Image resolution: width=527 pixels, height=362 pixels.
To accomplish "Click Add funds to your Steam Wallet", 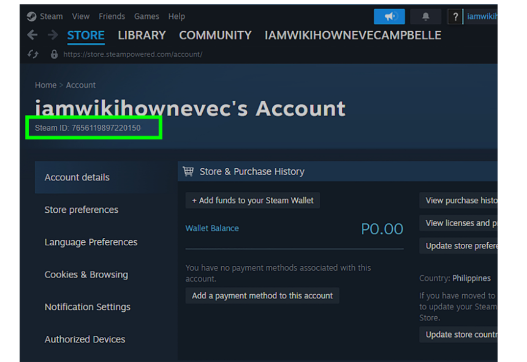I will pyautogui.click(x=252, y=201).
